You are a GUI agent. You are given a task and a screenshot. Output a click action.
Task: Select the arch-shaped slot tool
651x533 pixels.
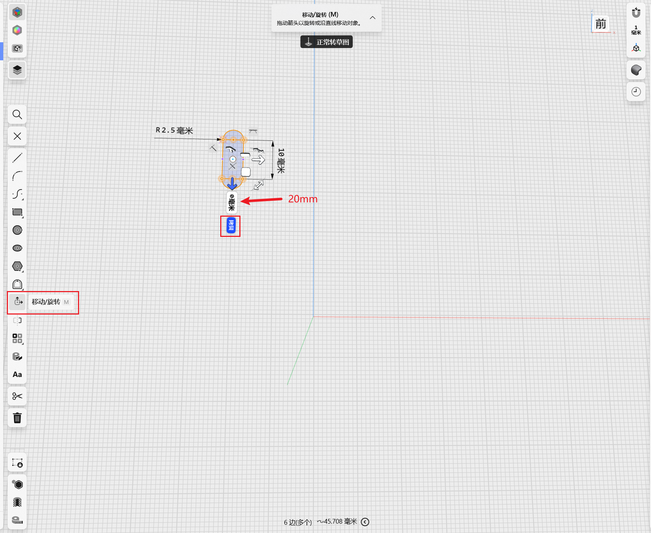point(17,284)
